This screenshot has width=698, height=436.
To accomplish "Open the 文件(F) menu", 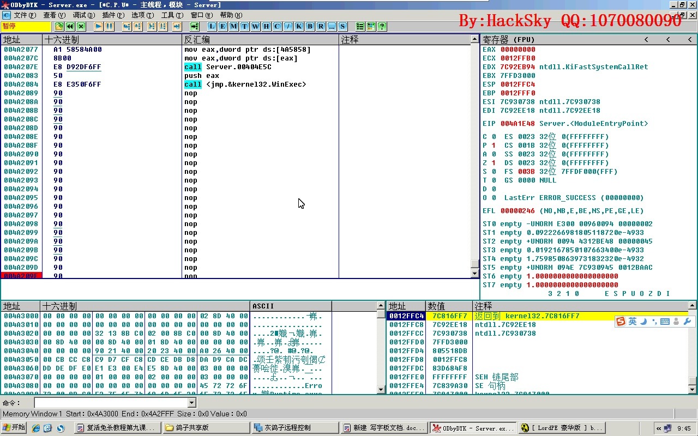I will pos(25,15).
